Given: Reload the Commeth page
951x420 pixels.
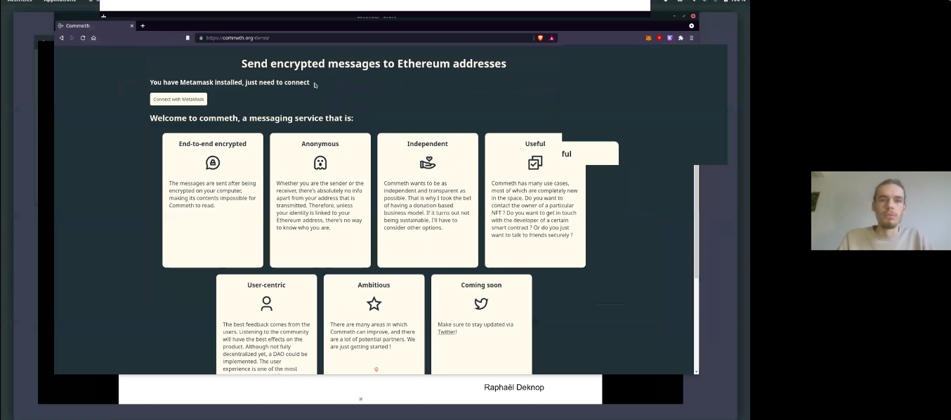Looking at the screenshot, I should click(x=83, y=38).
